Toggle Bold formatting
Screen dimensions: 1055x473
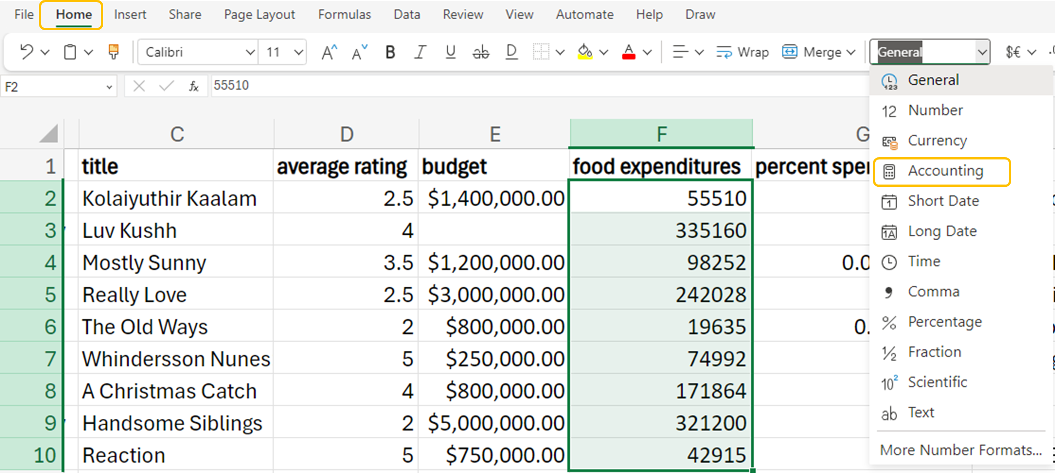[x=390, y=52]
